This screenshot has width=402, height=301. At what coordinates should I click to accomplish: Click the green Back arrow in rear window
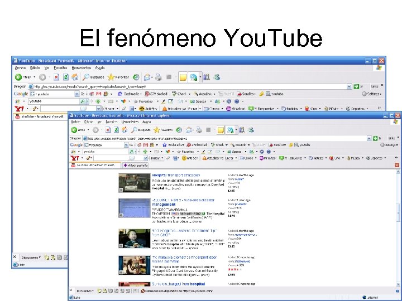[x=18, y=77]
